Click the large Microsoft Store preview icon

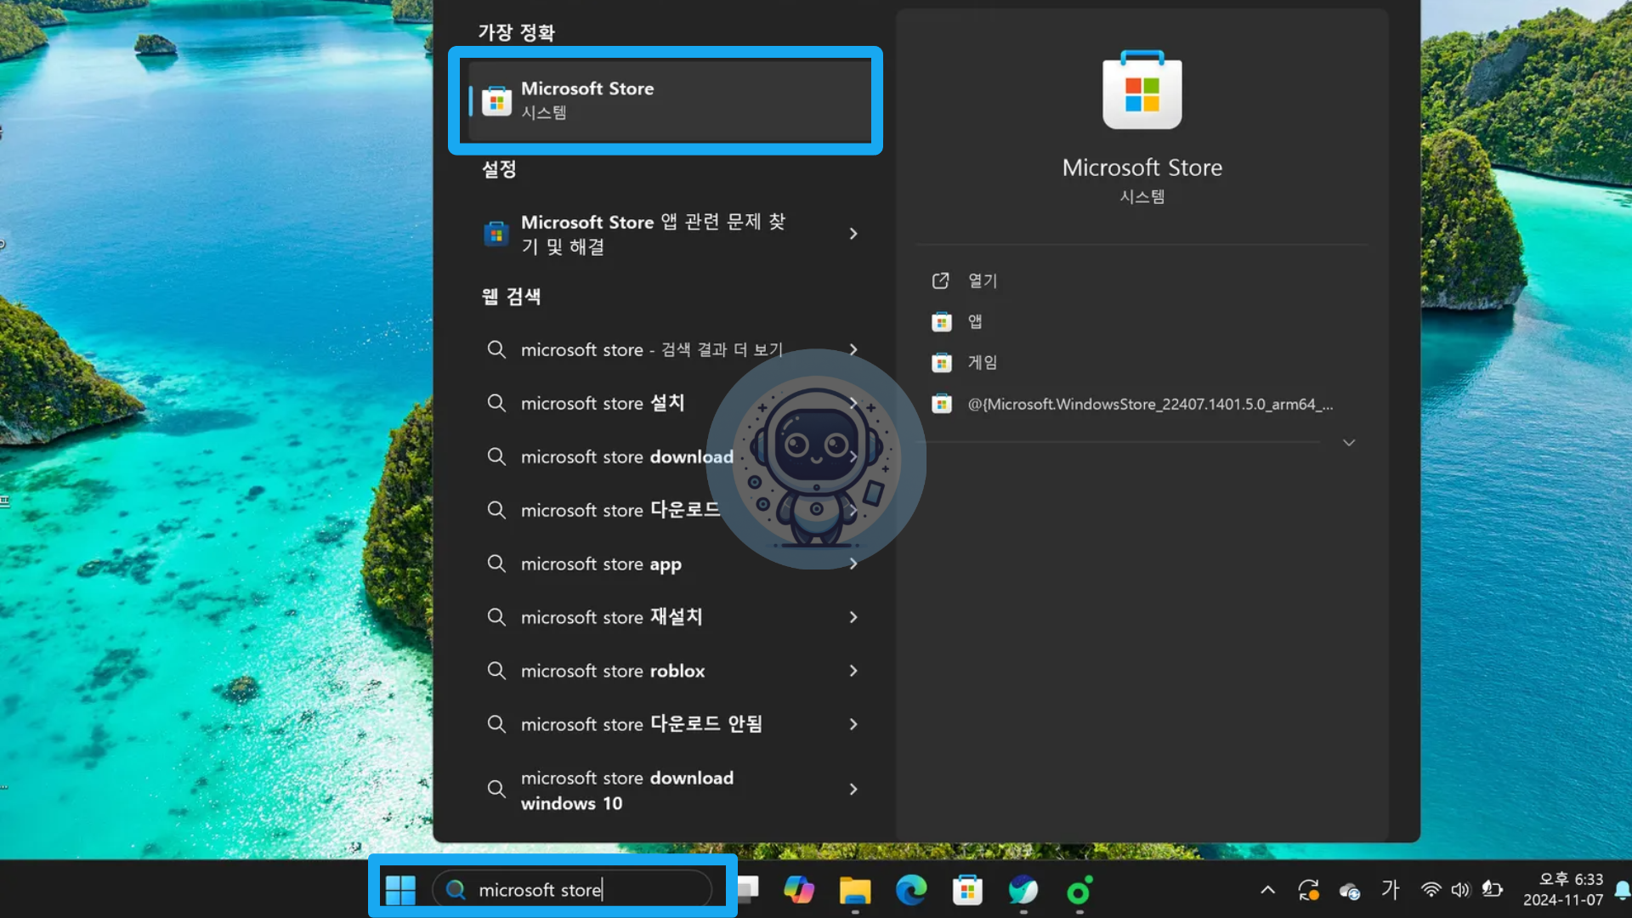pyautogui.click(x=1142, y=90)
